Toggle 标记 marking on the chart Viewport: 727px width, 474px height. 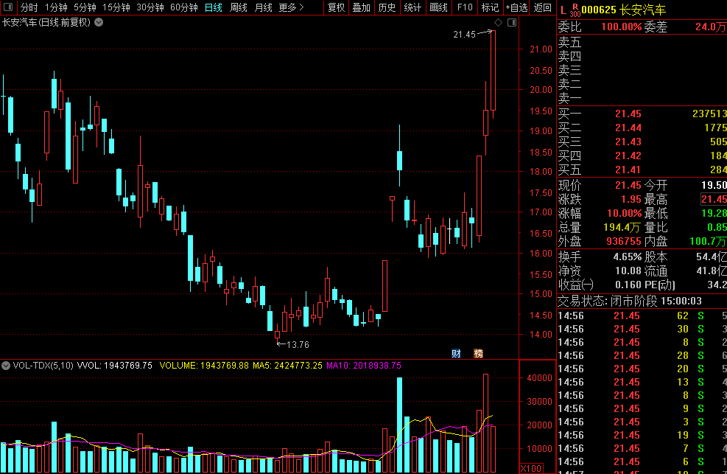[489, 7]
